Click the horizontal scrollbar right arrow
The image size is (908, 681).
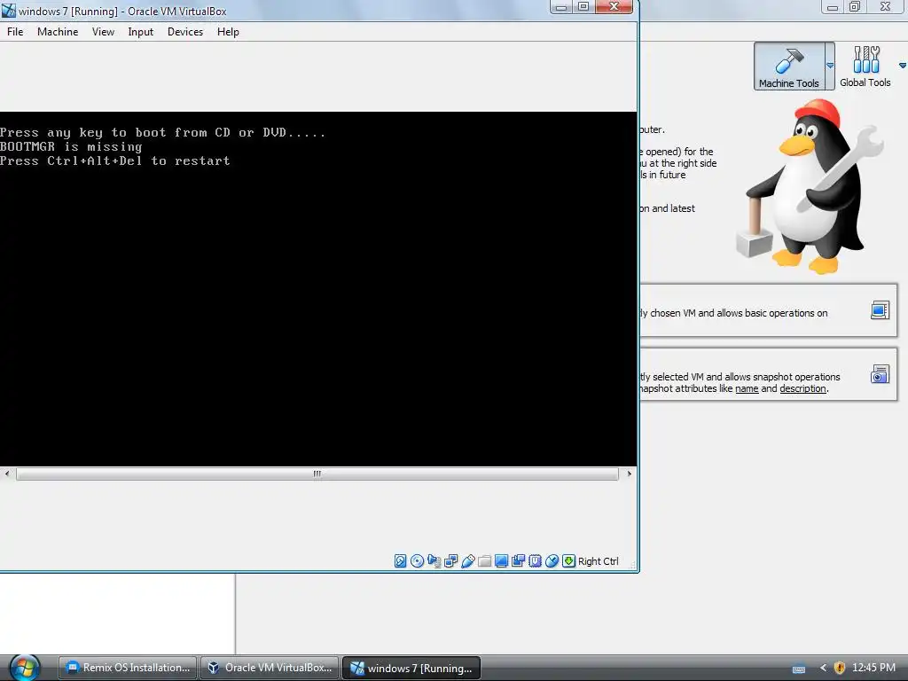click(629, 474)
